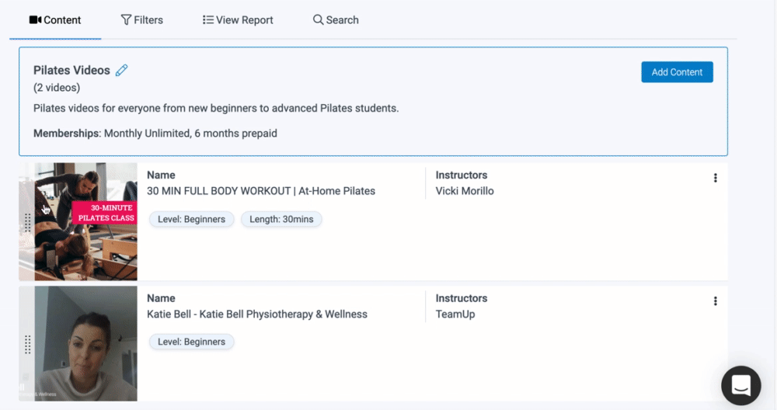
Task: Click drag handle on Katie Bell video row
Action: [28, 344]
